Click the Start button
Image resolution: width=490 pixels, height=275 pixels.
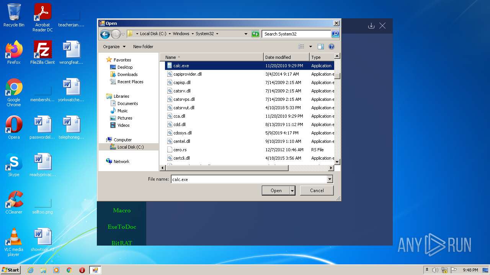tap(10, 270)
